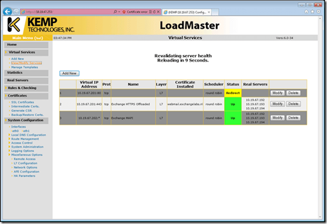
Task: Click the KEMP Technologies logo
Action: click(41, 24)
